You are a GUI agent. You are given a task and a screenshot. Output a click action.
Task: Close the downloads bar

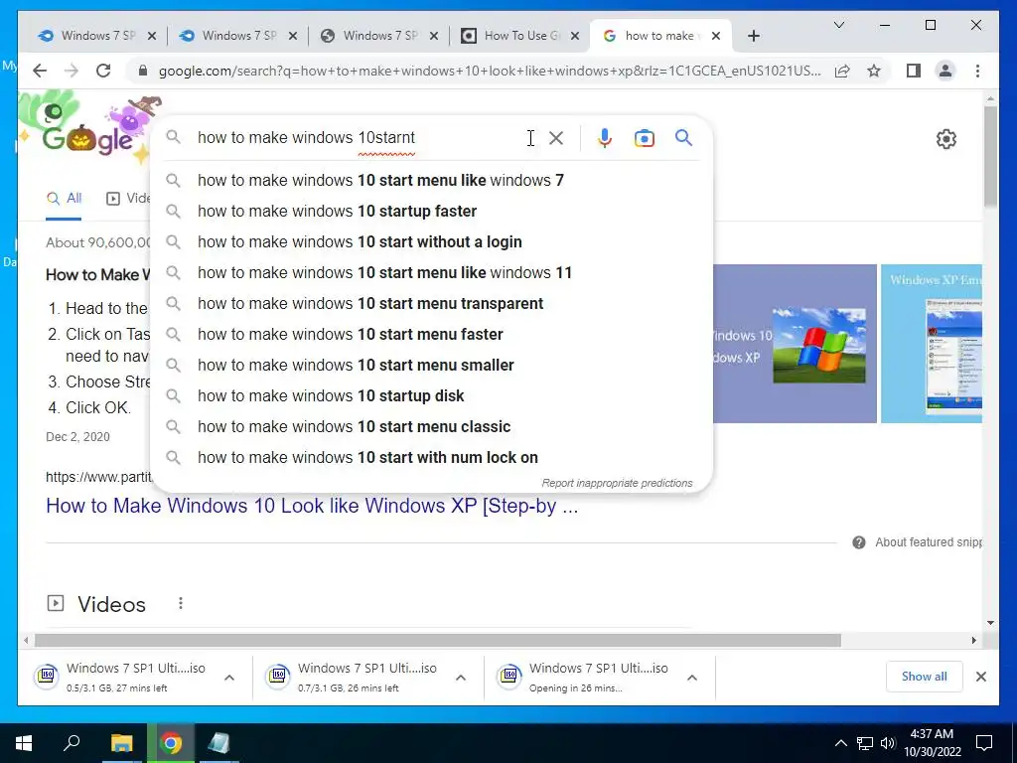(x=981, y=677)
